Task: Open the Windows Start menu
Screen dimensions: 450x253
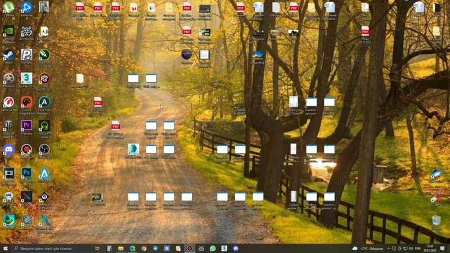Action: click(5, 249)
